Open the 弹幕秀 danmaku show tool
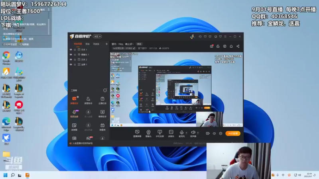319x179 pixels. (102, 127)
